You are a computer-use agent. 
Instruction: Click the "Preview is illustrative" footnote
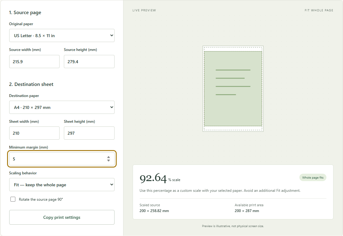coord(233,226)
